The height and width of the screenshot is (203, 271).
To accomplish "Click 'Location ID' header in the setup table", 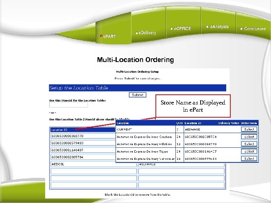I will click(x=59, y=130).
